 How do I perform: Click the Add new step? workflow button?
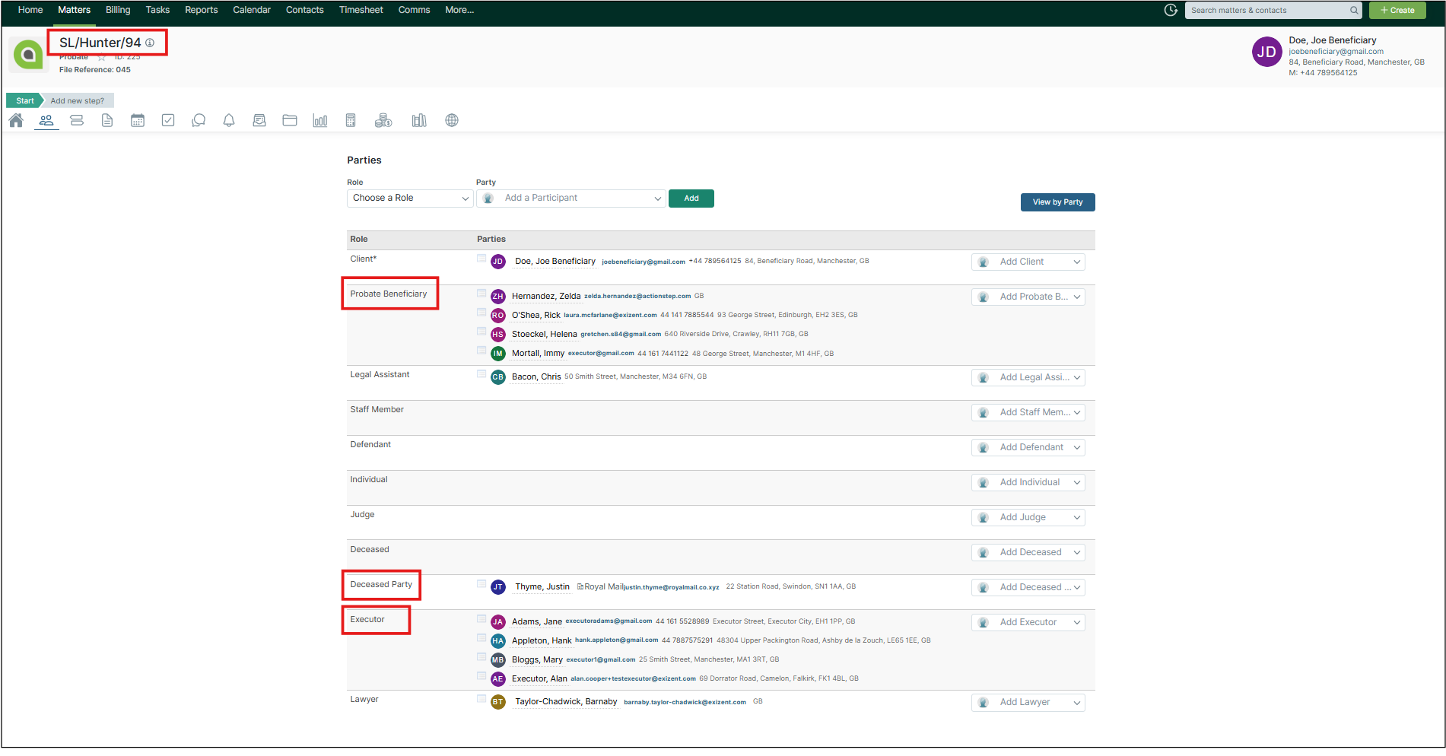pos(78,100)
